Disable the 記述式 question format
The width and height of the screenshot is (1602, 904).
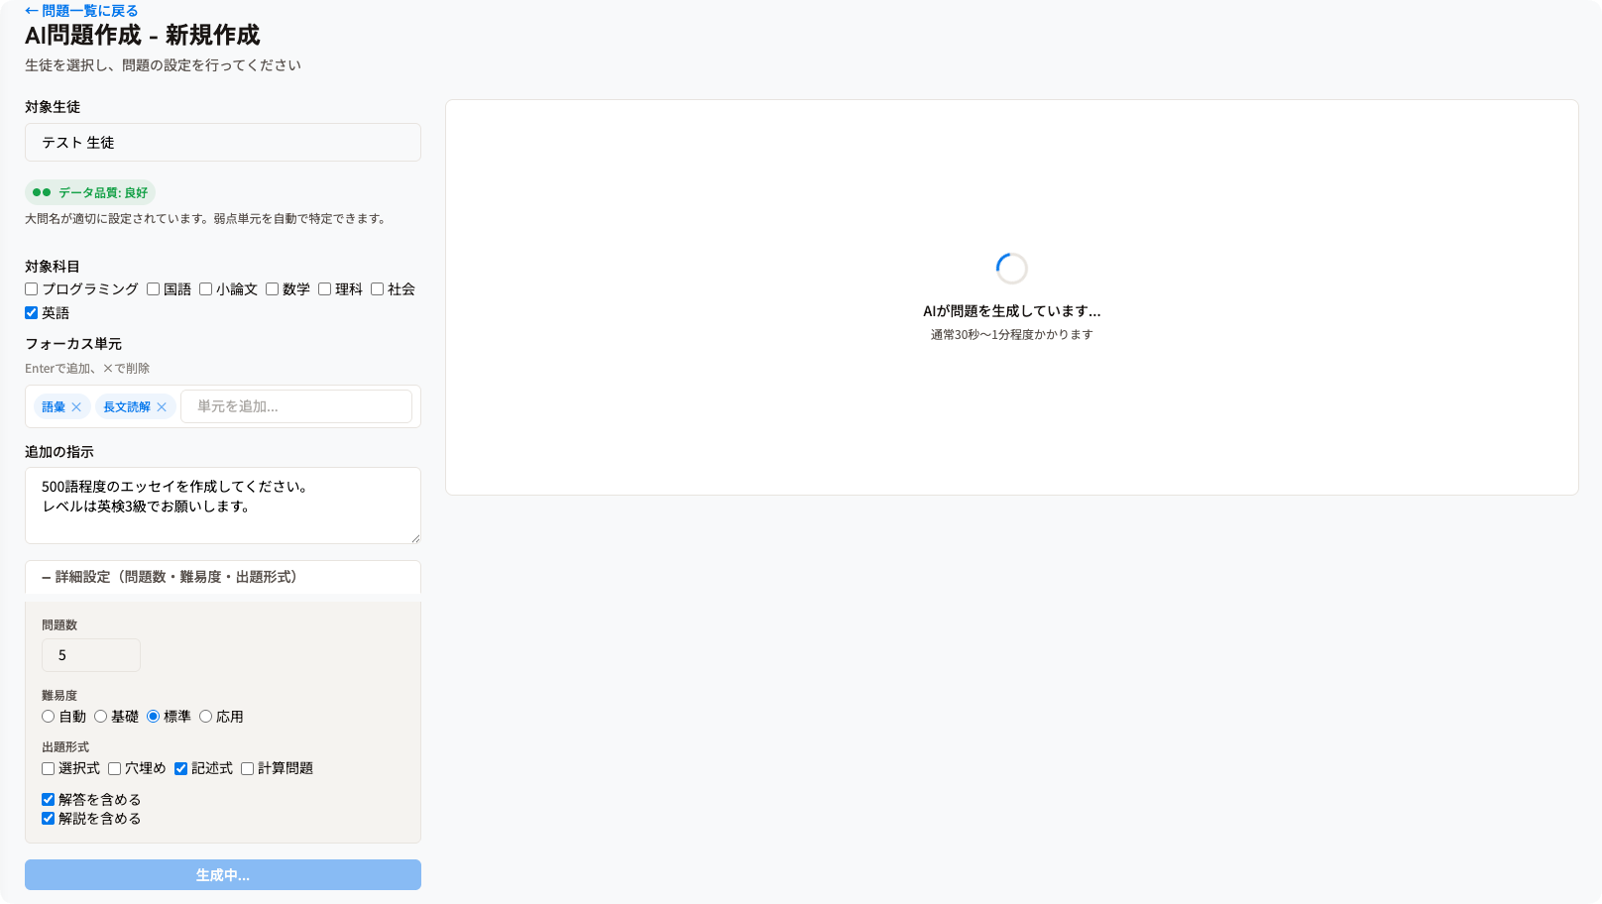click(x=181, y=769)
